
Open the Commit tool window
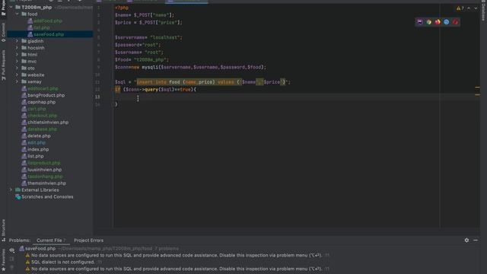coord(3,33)
